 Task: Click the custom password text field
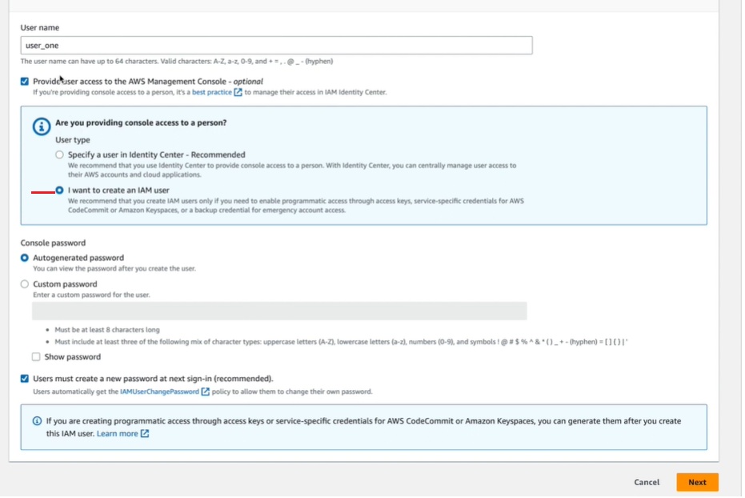coord(279,311)
